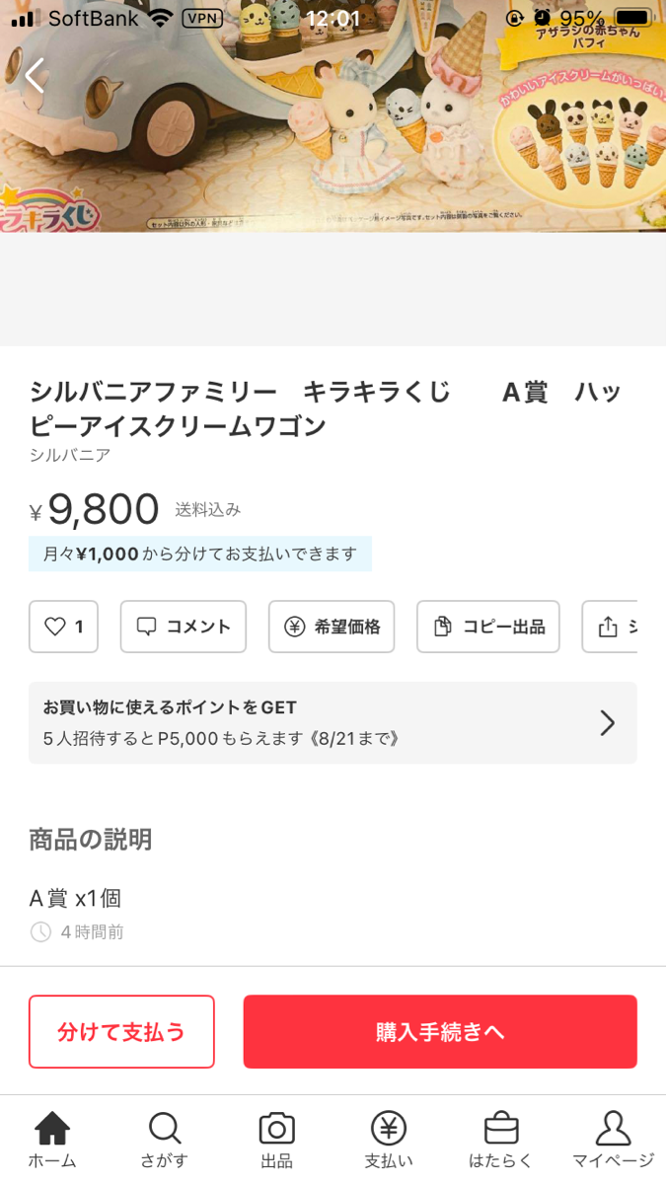Open the はたらく briefcase tab
This screenshot has width=666, height=1184.
point(501,1140)
